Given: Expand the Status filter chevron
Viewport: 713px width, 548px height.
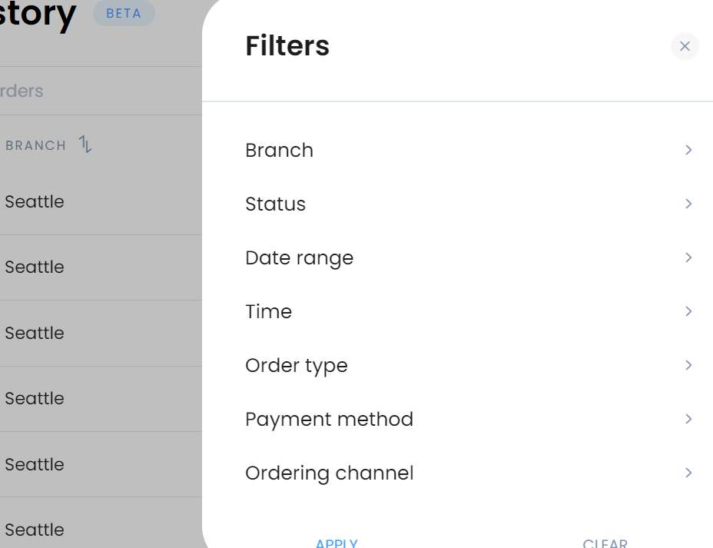Looking at the screenshot, I should 688,204.
